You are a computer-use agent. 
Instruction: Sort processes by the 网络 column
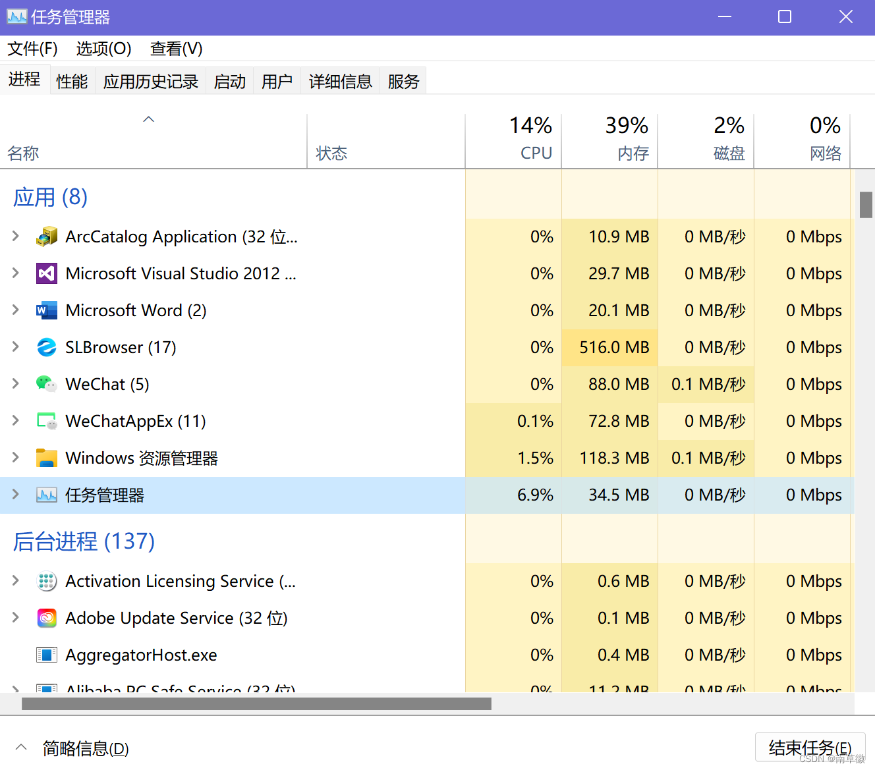[802, 141]
